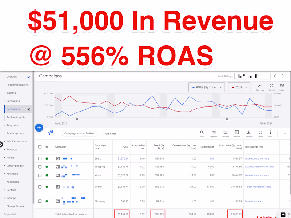Open Maximize clicks bid strategy link

pos(254,201)
